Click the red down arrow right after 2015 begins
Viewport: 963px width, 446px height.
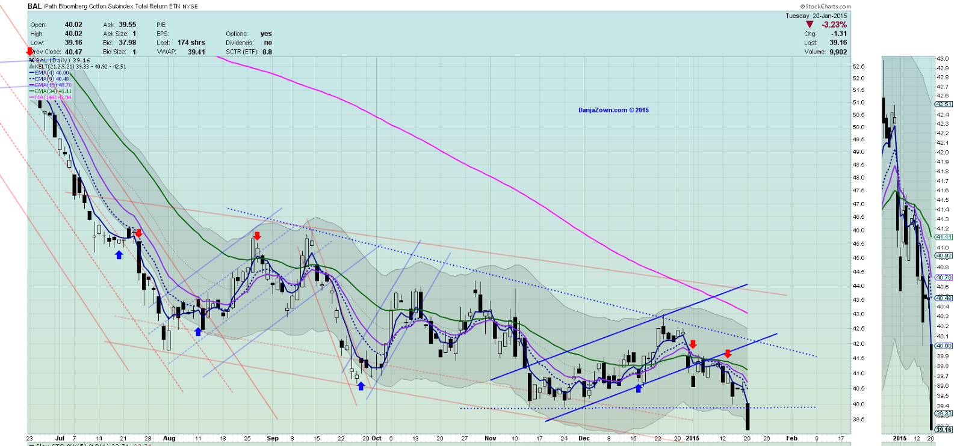[693, 344]
